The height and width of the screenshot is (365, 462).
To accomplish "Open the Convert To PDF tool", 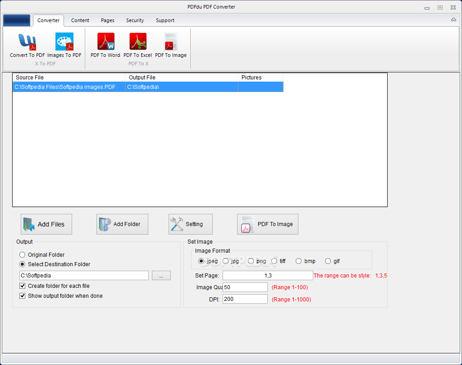I will [27, 45].
